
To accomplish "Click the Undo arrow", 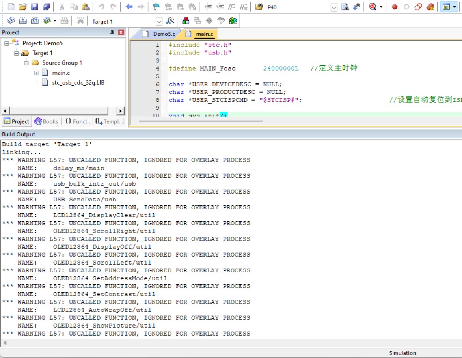I will [x=101, y=7].
